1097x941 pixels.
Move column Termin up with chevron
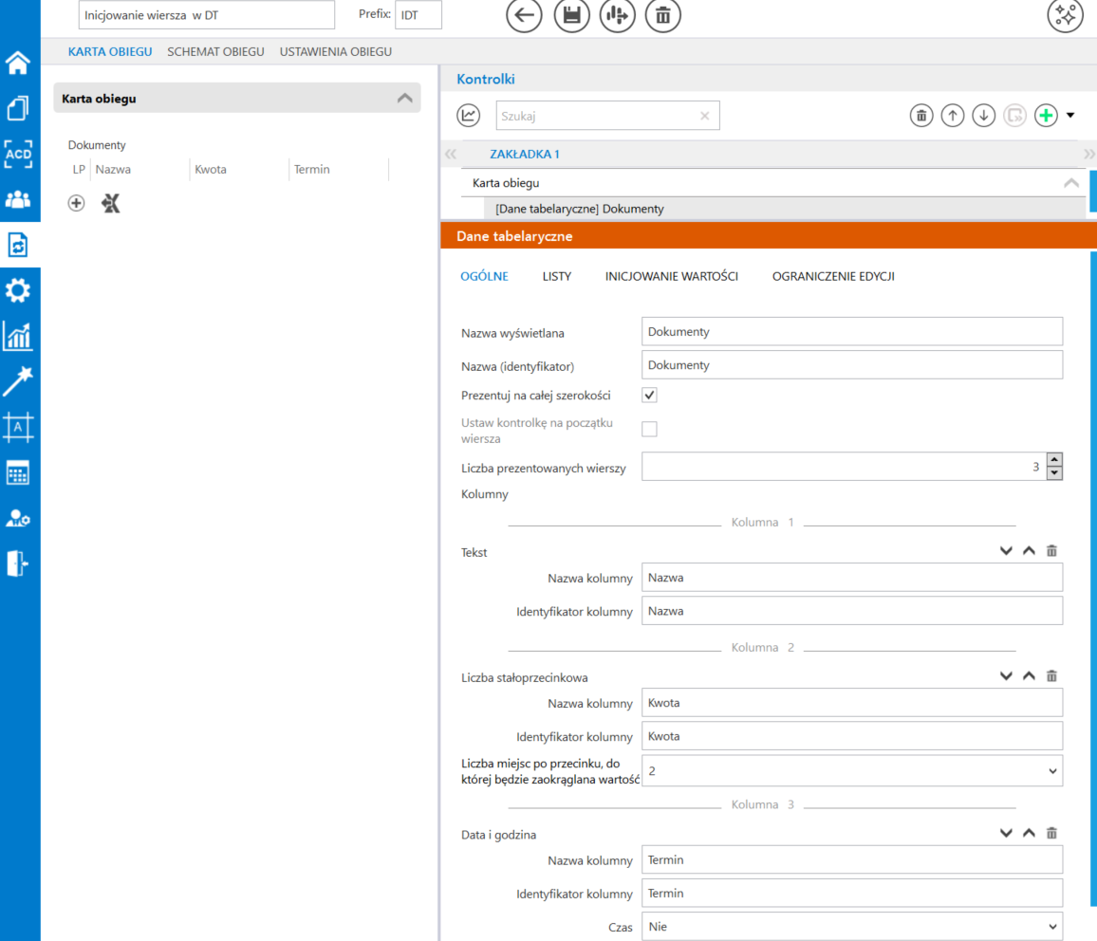1029,834
